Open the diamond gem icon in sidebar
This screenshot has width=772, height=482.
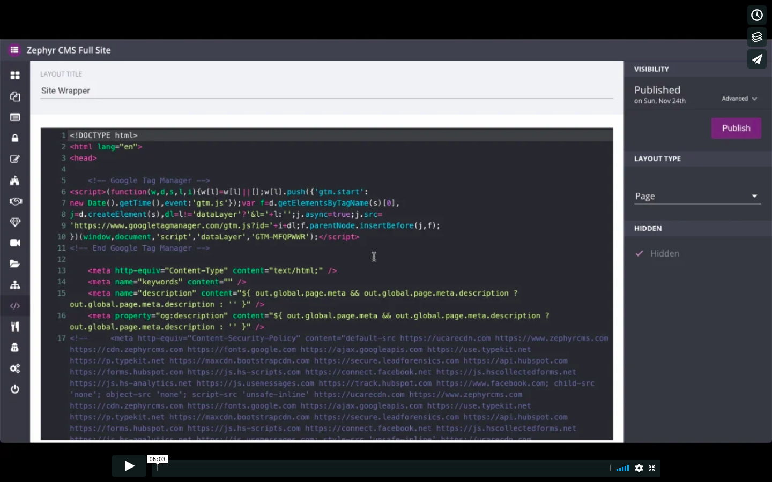click(15, 222)
